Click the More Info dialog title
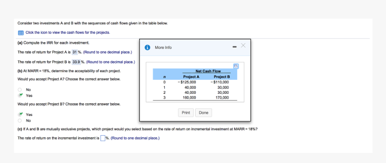 (x=163, y=48)
